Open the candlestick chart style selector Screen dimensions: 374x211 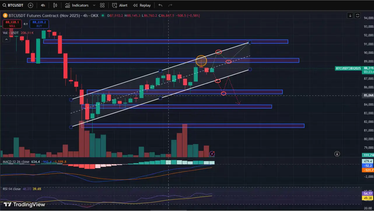pos(55,5)
